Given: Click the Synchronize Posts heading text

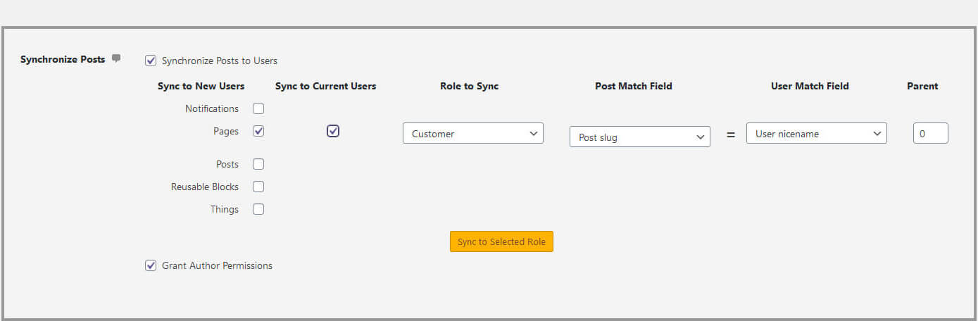Looking at the screenshot, I should (x=63, y=59).
